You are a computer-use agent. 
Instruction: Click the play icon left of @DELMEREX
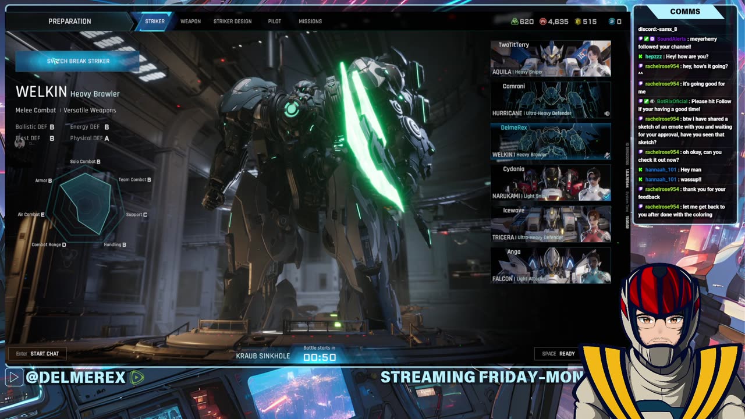(13, 378)
